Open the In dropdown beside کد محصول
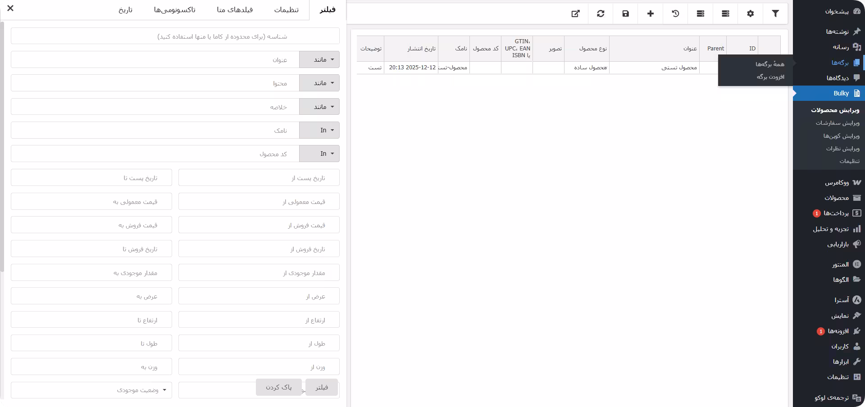 click(x=319, y=154)
